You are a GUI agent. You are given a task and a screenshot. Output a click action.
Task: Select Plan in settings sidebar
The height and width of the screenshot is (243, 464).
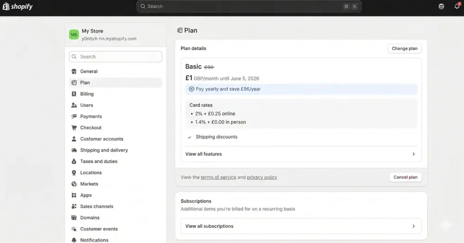(116, 83)
